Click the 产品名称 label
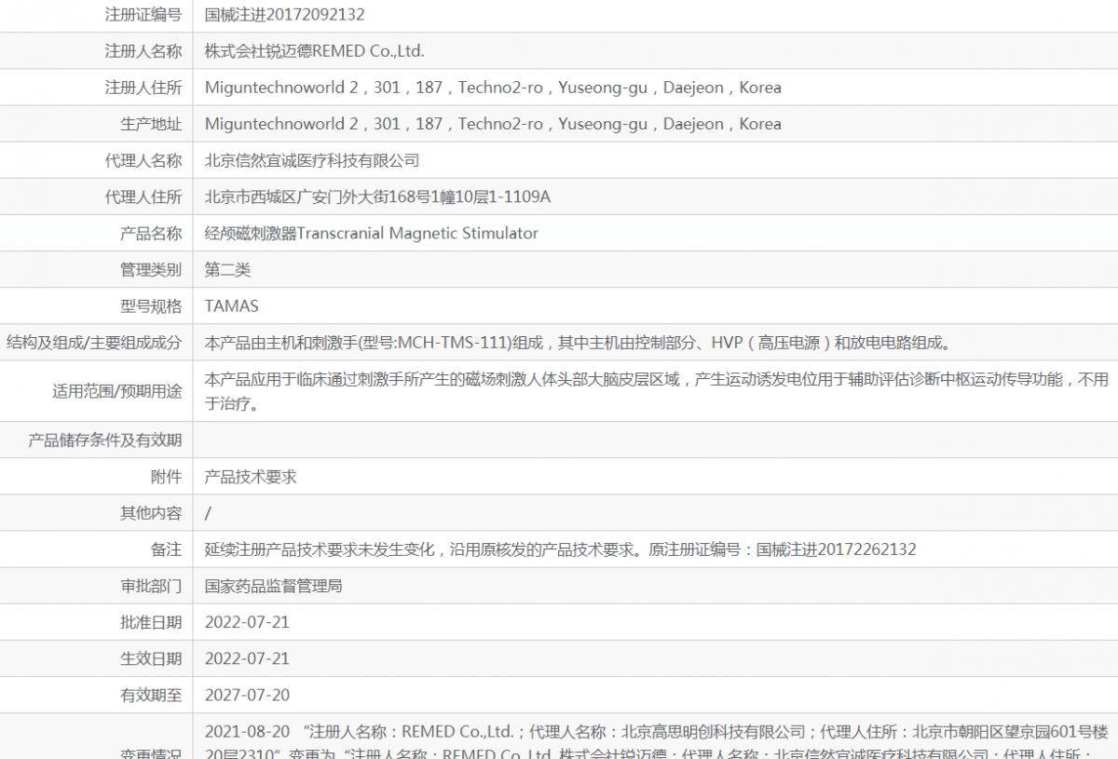 tap(151, 233)
